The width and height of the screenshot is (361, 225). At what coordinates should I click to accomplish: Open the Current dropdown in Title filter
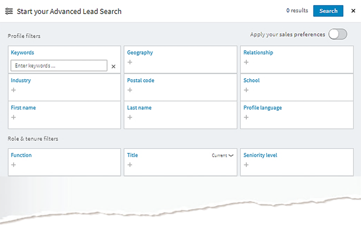point(223,155)
